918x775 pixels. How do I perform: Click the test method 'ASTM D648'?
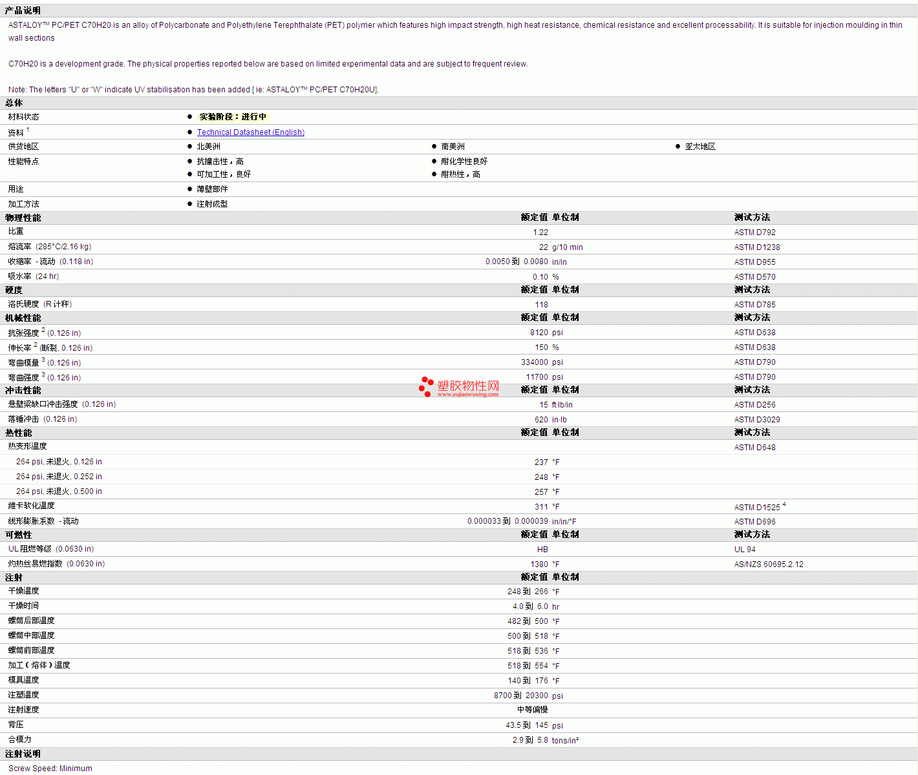coord(755,448)
